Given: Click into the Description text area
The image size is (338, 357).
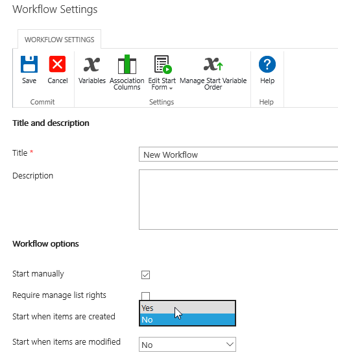Looking at the screenshot, I should click(x=238, y=199).
